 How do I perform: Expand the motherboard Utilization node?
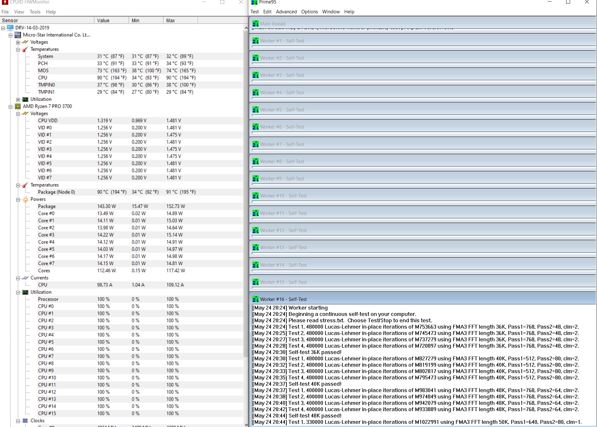18,99
